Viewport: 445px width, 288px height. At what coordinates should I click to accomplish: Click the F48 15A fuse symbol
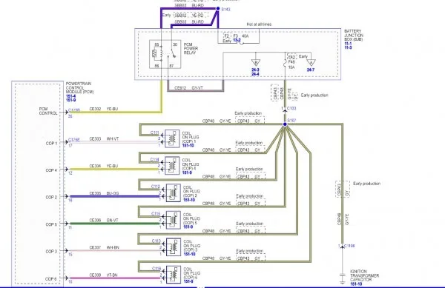point(286,62)
